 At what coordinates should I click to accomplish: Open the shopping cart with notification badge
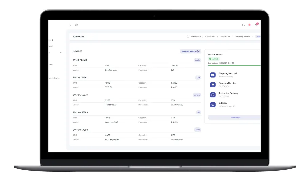tap(256, 25)
